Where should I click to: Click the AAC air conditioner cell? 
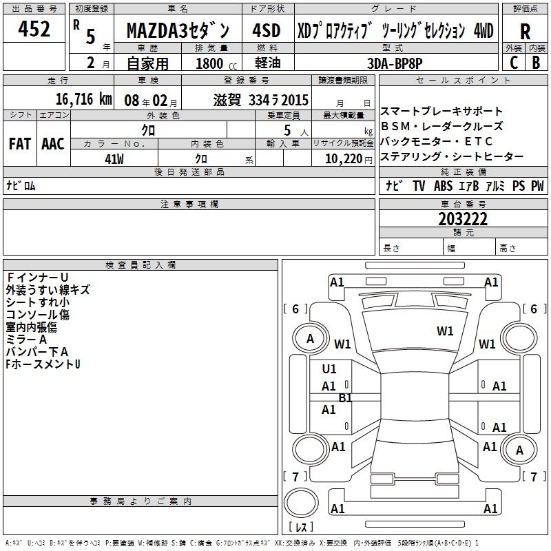pos(53,143)
